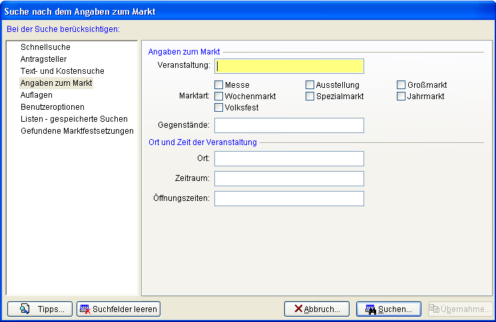The height and width of the screenshot is (322, 496).
Task: Click the magnifier icon on Tipps button
Action: click(x=25, y=309)
